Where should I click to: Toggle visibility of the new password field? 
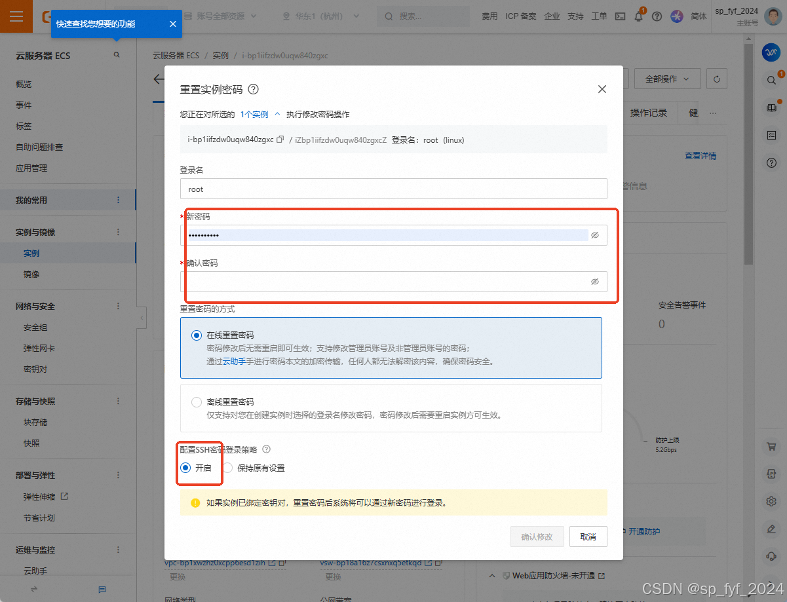tap(594, 235)
